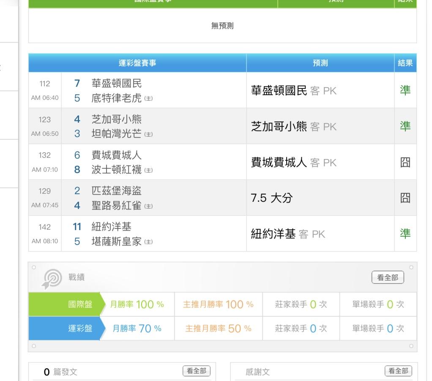The width and height of the screenshot is (432, 381).
Task: Click 國際盤 莊家殺手 0 次 stat
Action: coord(301,304)
